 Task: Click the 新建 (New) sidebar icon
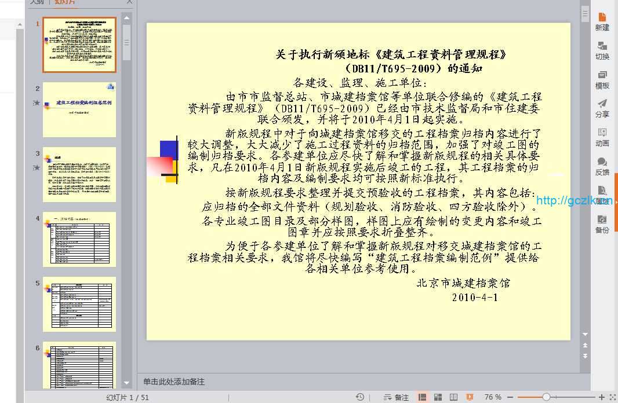tap(602, 21)
